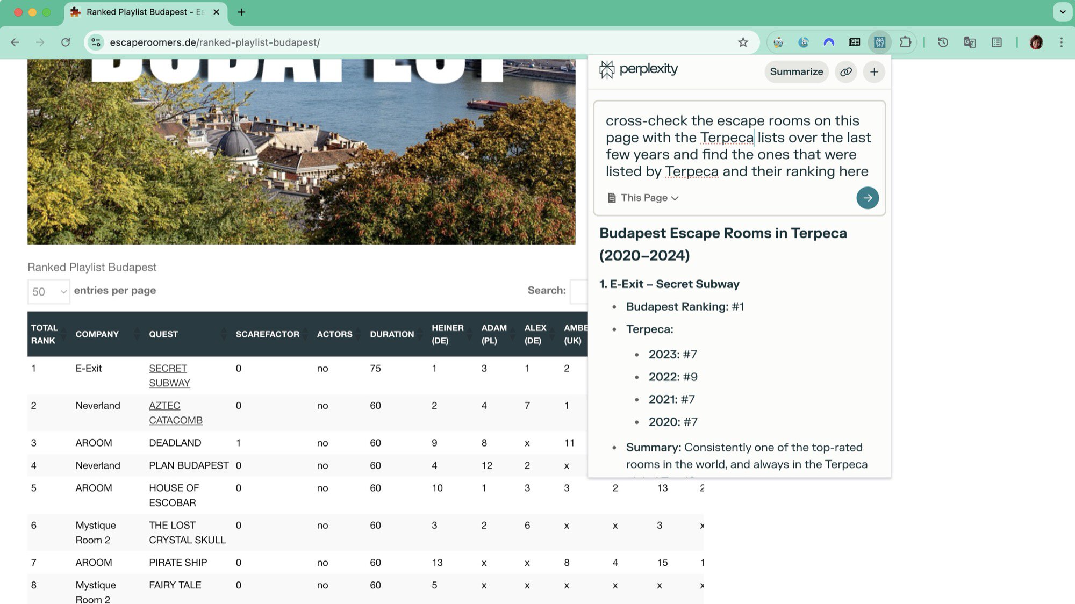Bookmark this page with the star icon
Screen dimensions: 1075x604
[743, 42]
